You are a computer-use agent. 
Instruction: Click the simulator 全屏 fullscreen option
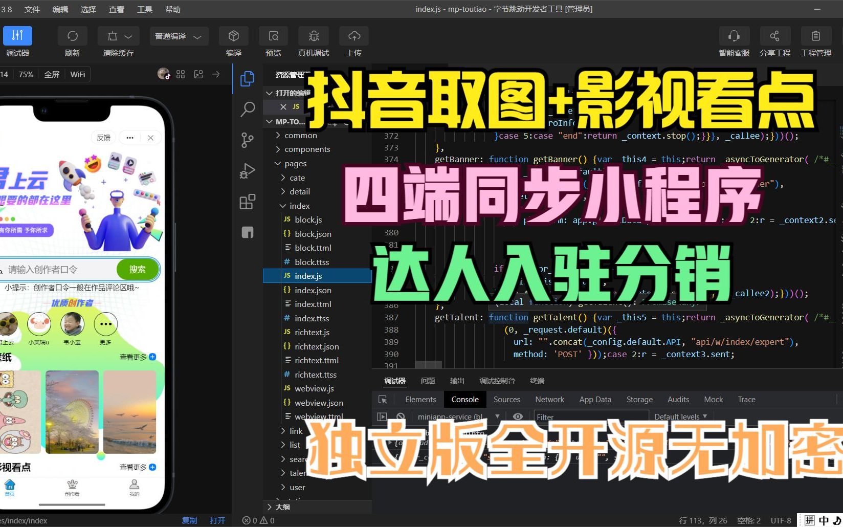(52, 74)
